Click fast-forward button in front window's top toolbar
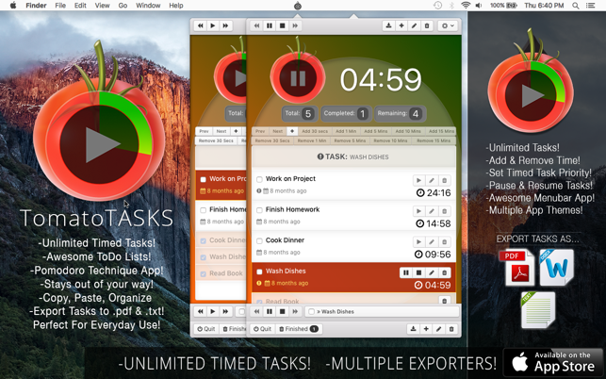Image resolution: width=606 pixels, height=379 pixels. [x=295, y=25]
